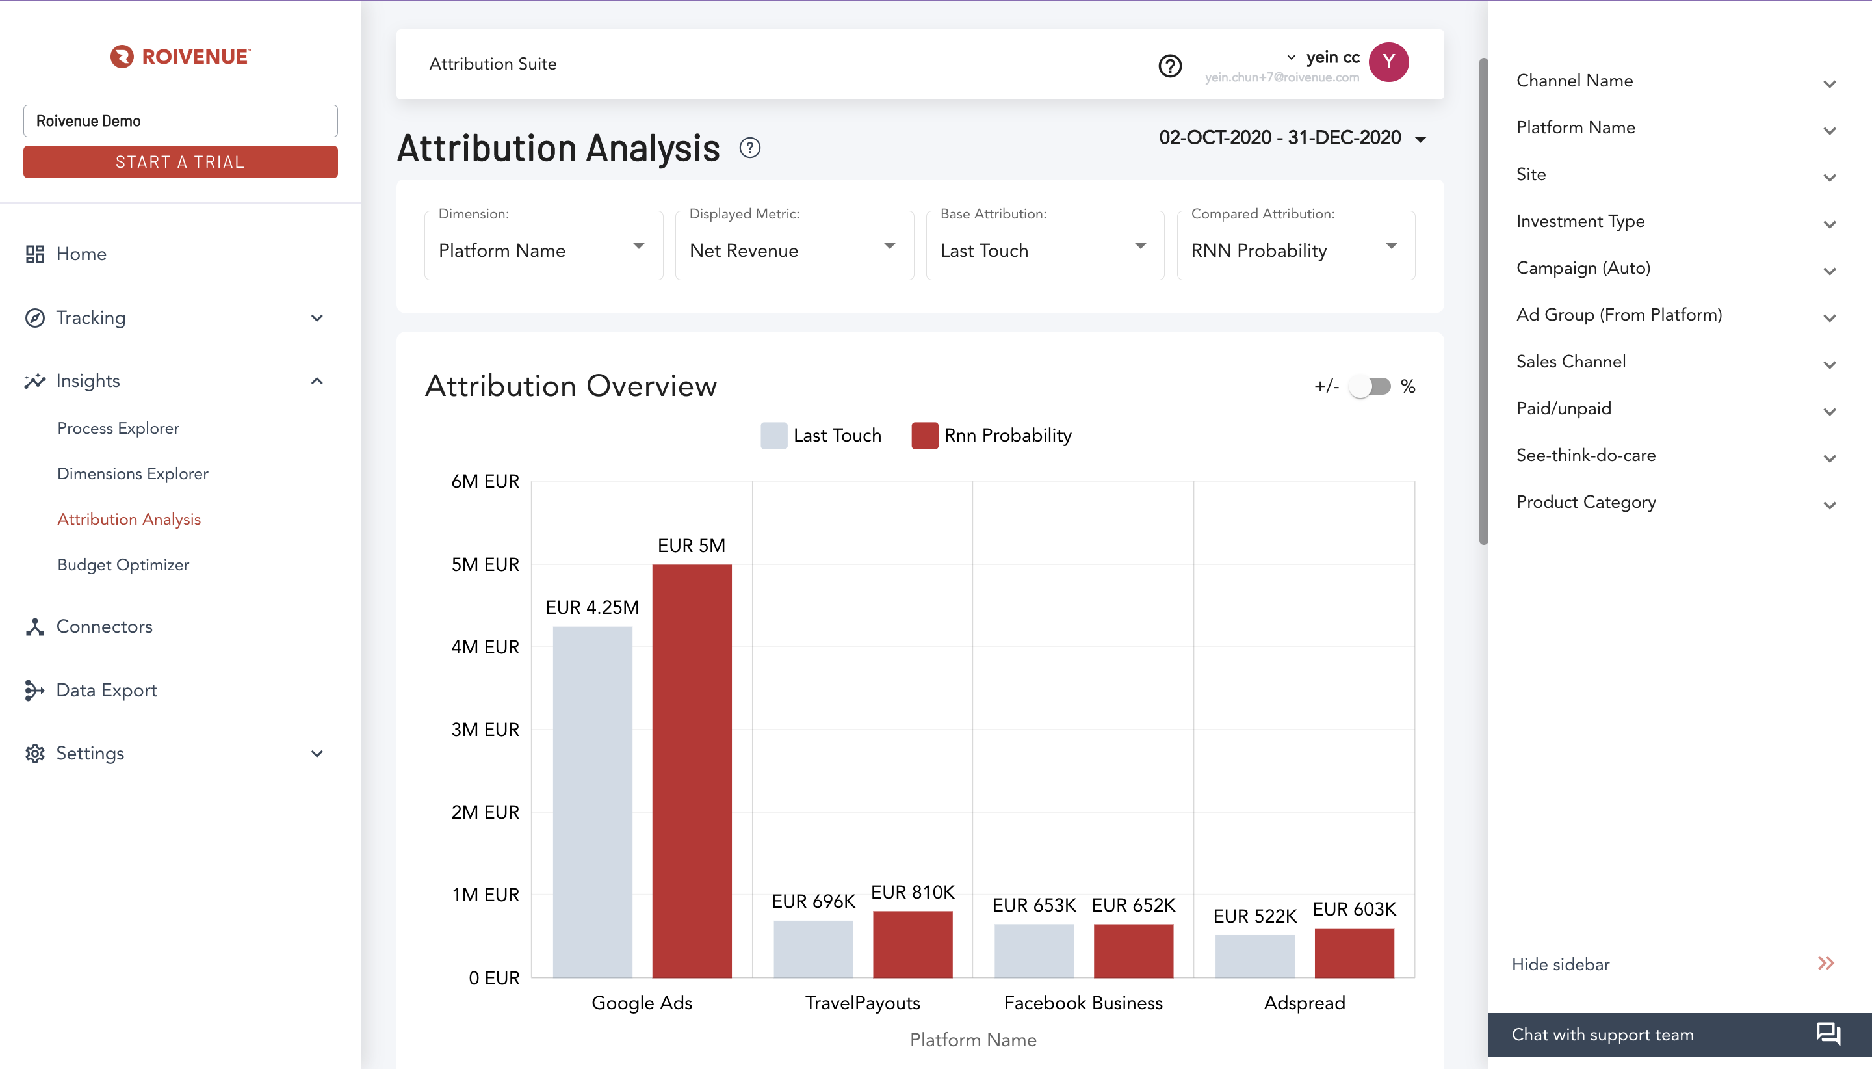Toggle Last Touch legend series

(x=820, y=436)
